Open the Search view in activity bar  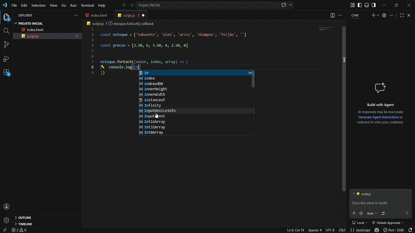(x=6, y=31)
